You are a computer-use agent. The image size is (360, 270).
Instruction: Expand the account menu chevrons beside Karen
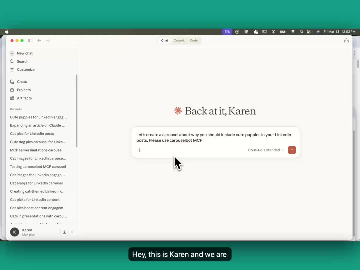pos(72,232)
